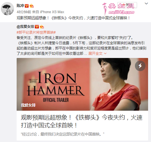Image resolution: width=151 pixels, height=142 pixels.
Task: Open The Iron Hammer official trailer image
Action: tap(82, 84)
